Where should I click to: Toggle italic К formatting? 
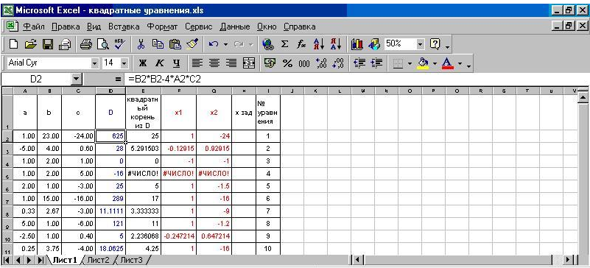[160, 63]
